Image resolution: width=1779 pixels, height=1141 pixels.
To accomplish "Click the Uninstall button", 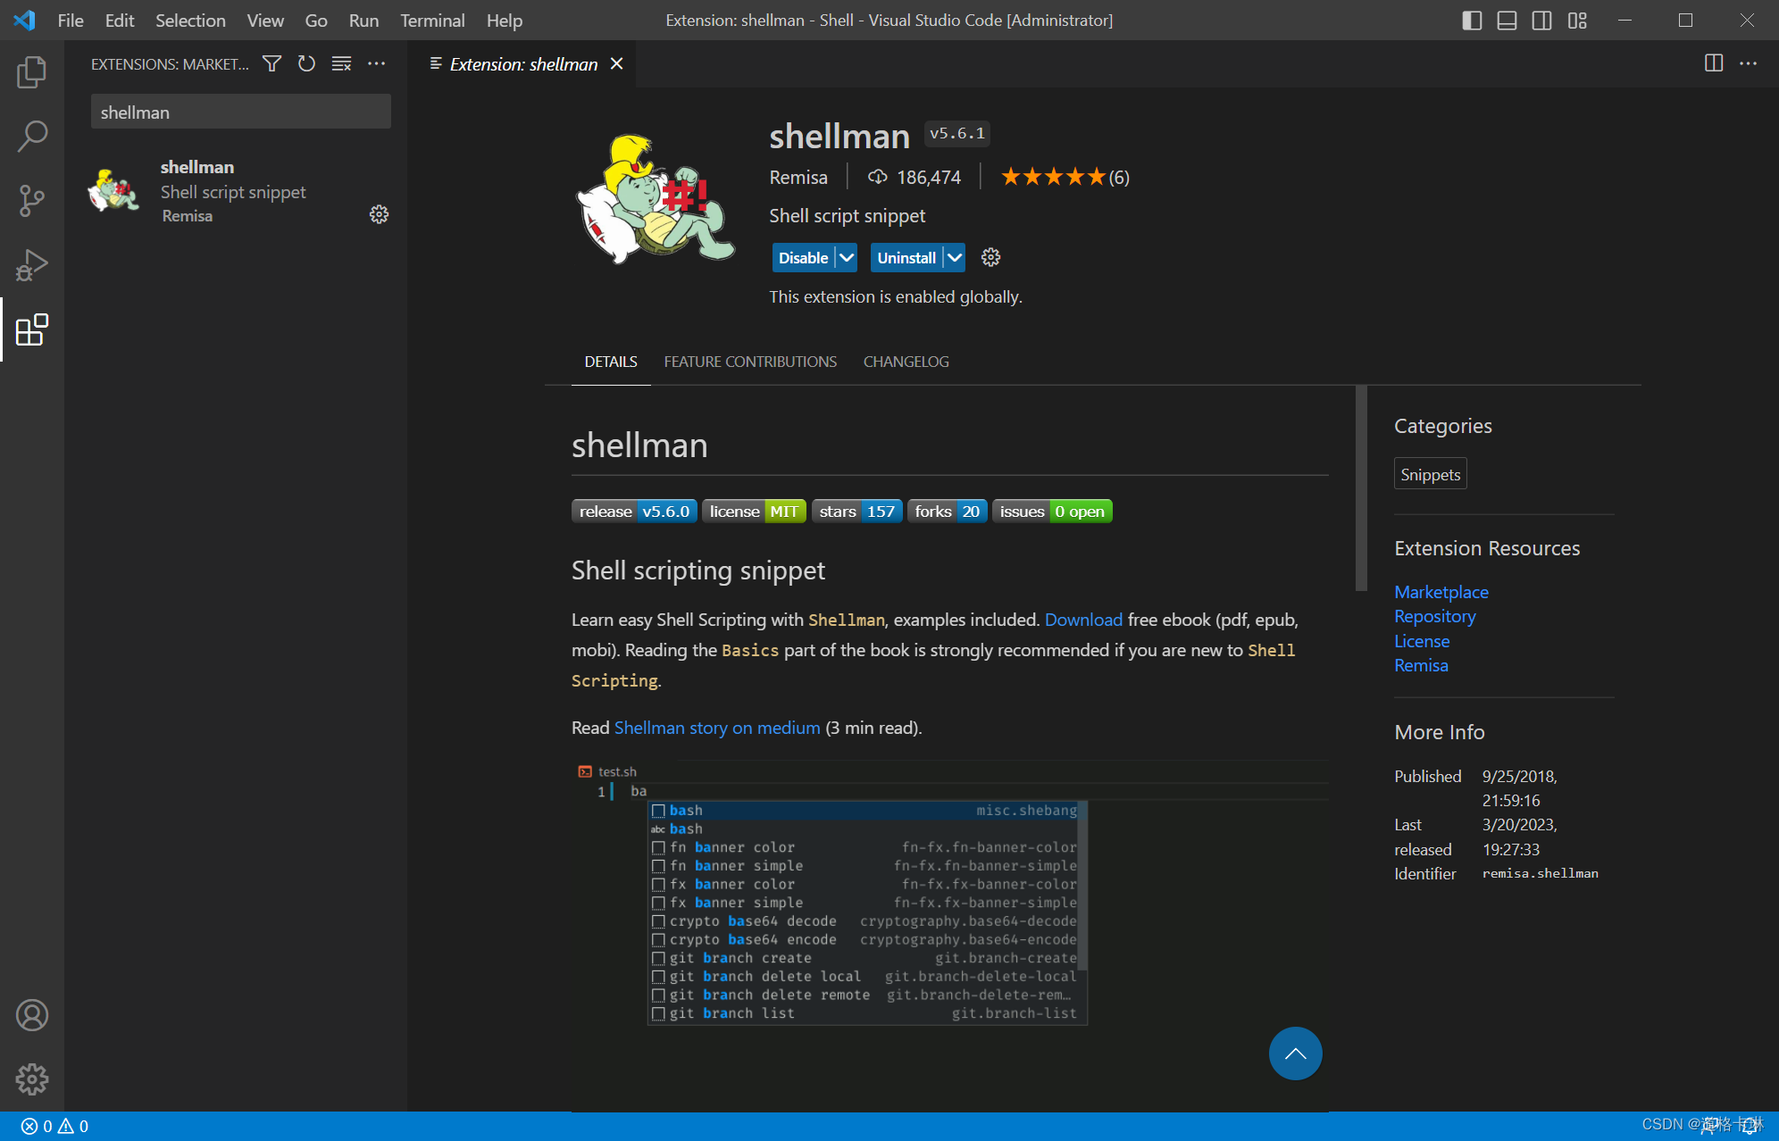I will point(906,257).
